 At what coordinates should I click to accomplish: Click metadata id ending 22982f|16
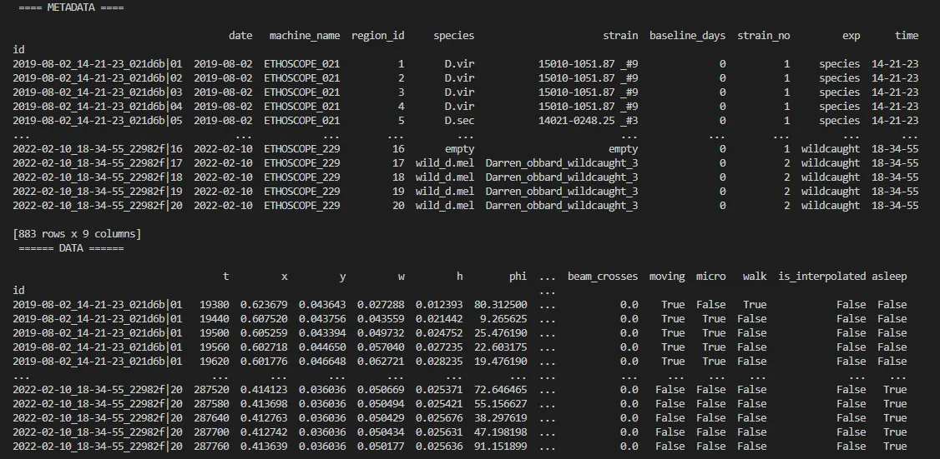point(97,148)
